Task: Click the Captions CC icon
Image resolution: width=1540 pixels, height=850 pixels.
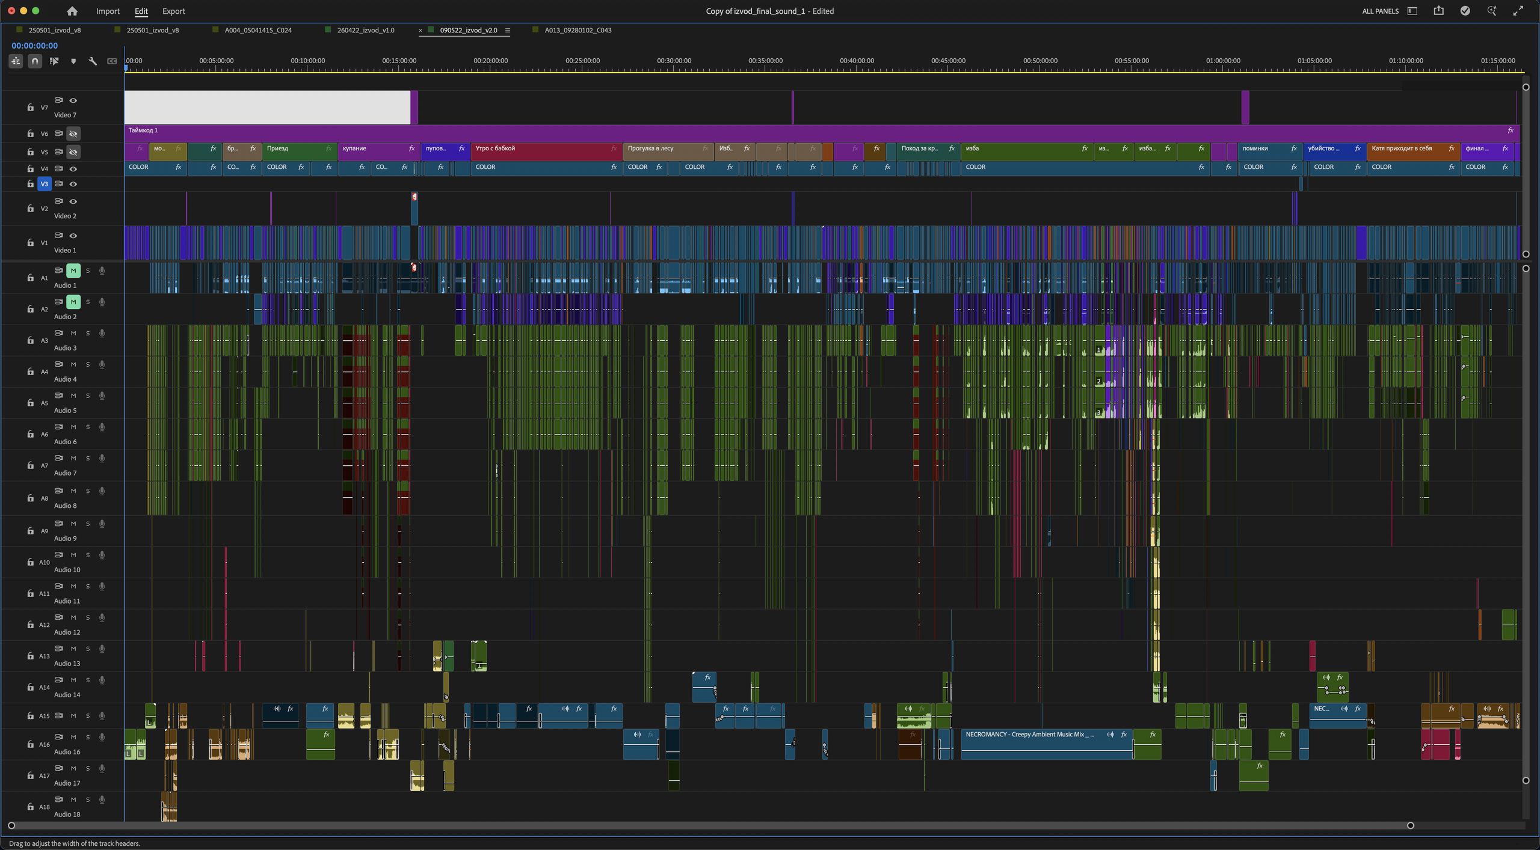Action: click(x=112, y=61)
